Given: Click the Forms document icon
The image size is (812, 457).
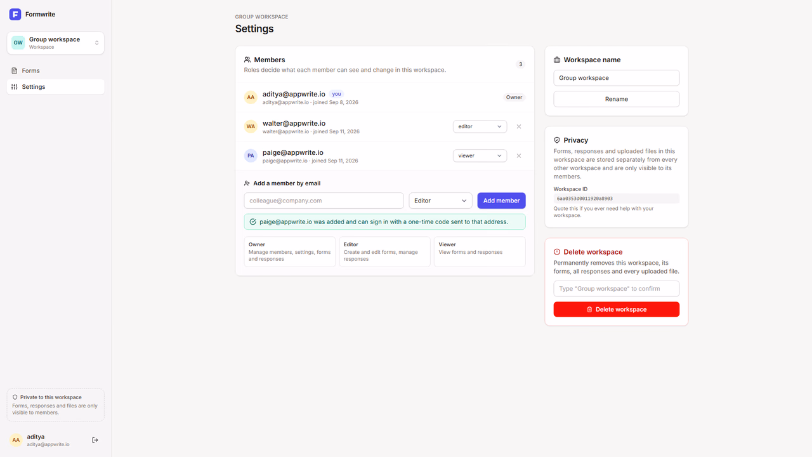Looking at the screenshot, I should click(15, 70).
